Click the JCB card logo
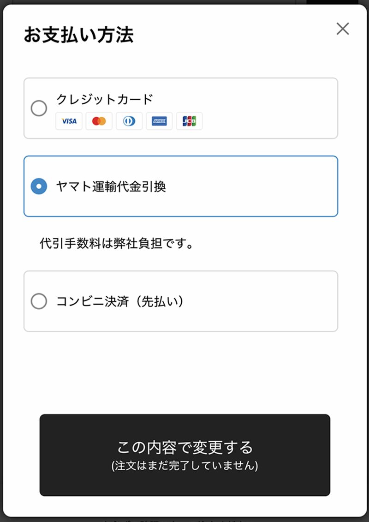369x522 pixels. tap(189, 121)
